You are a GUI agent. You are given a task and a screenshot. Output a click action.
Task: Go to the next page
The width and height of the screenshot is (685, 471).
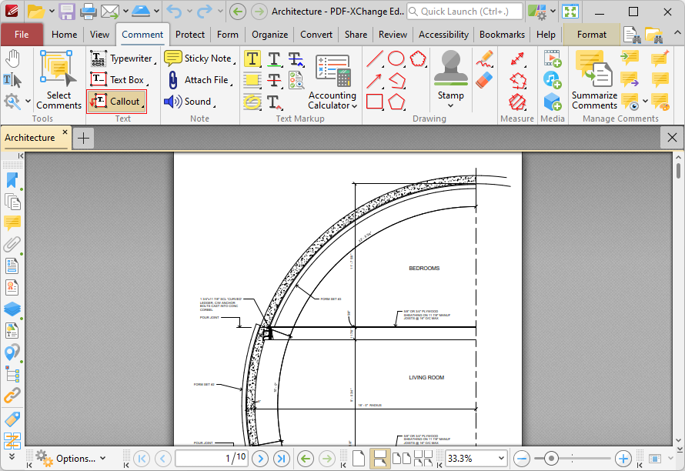260,459
